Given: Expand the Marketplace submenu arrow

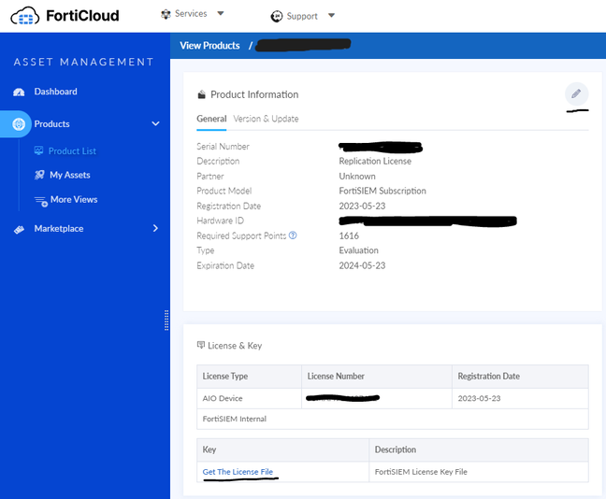Looking at the screenshot, I should pyautogui.click(x=155, y=228).
